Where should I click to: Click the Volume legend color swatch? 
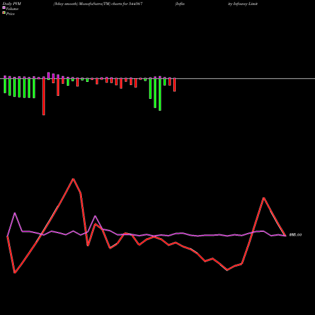[4, 8]
